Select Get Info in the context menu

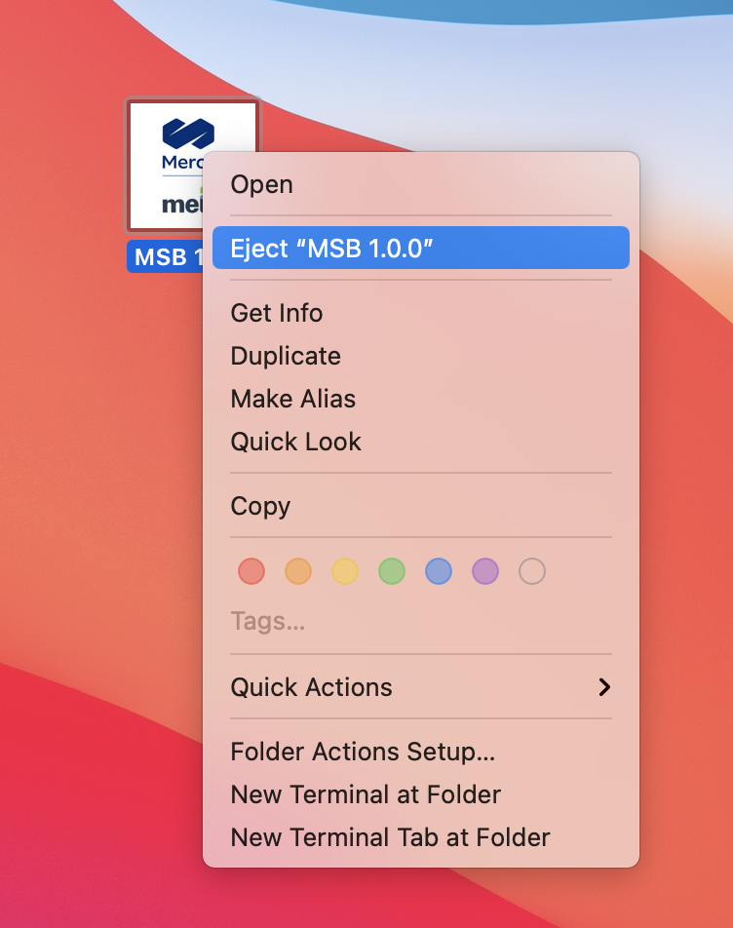[x=276, y=313]
